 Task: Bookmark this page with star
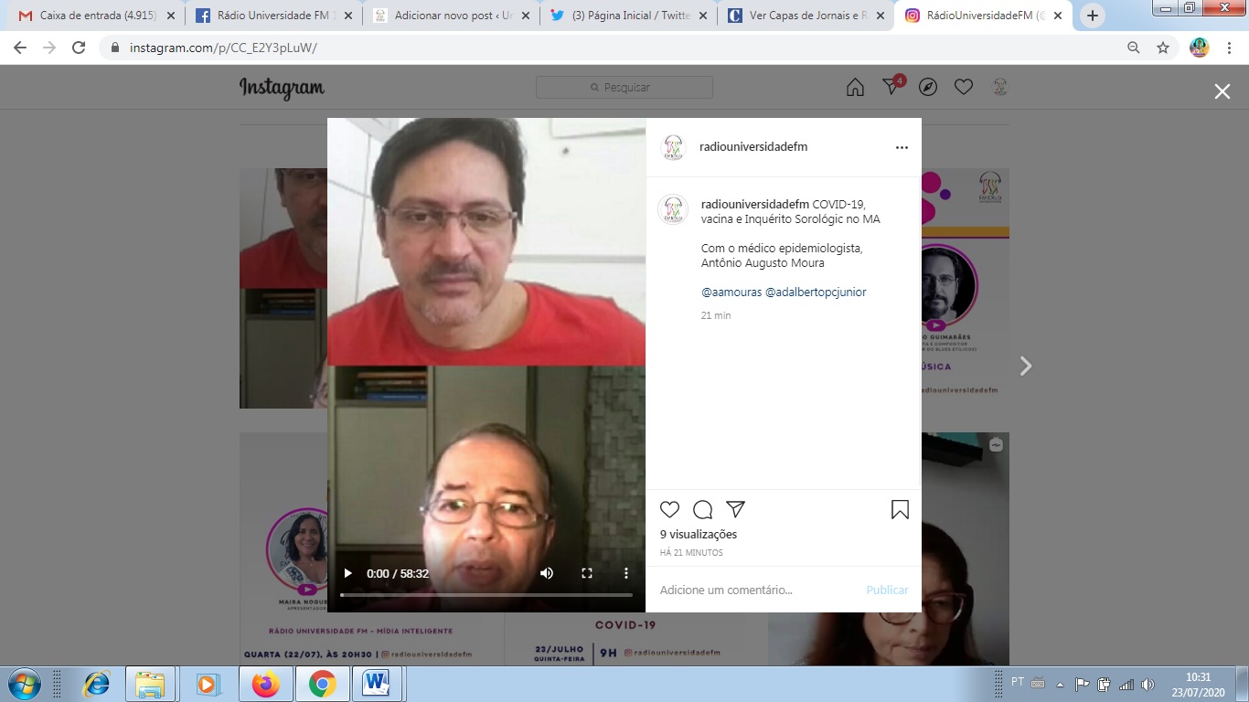[1163, 48]
